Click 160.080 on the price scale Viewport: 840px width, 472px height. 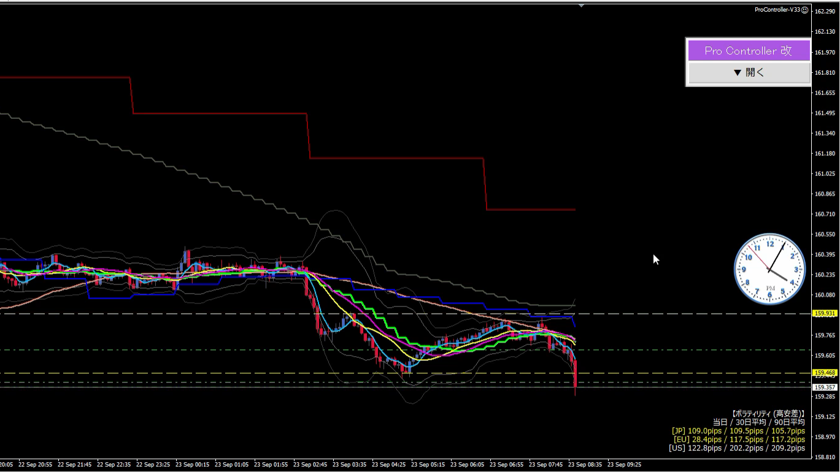click(825, 295)
